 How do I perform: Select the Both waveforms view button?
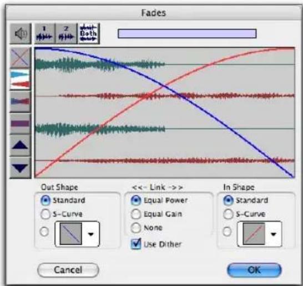[88, 33]
